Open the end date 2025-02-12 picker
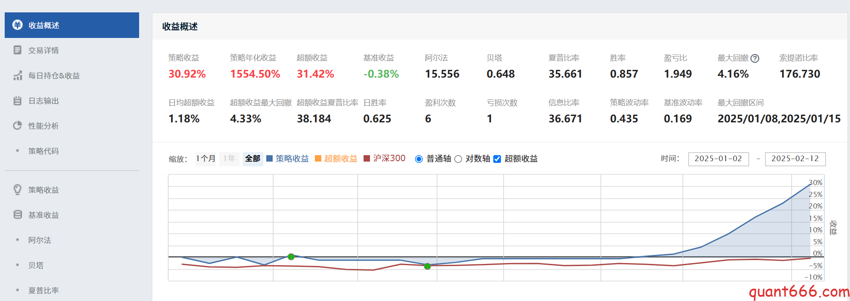 pos(795,159)
